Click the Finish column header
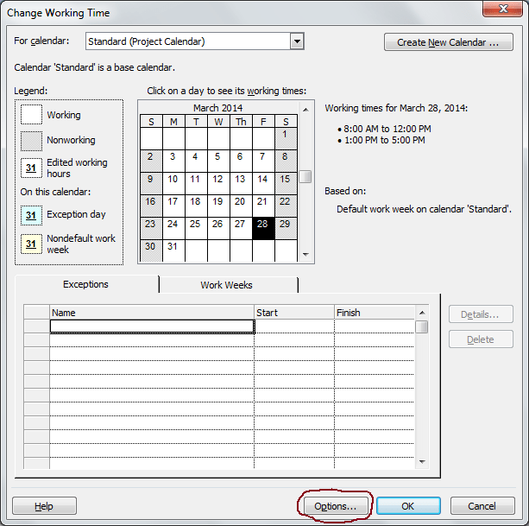The width and height of the screenshot is (529, 526). 375,313
